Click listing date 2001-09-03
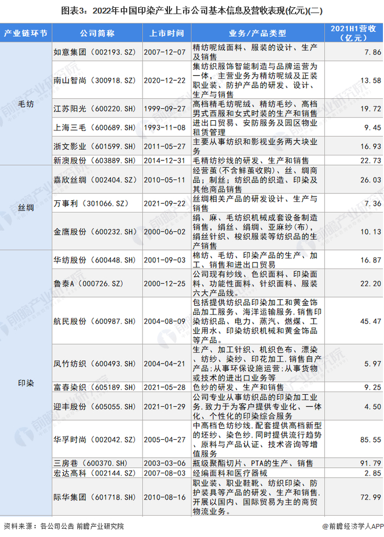The height and width of the screenshot is (537, 384). pyautogui.click(x=165, y=260)
